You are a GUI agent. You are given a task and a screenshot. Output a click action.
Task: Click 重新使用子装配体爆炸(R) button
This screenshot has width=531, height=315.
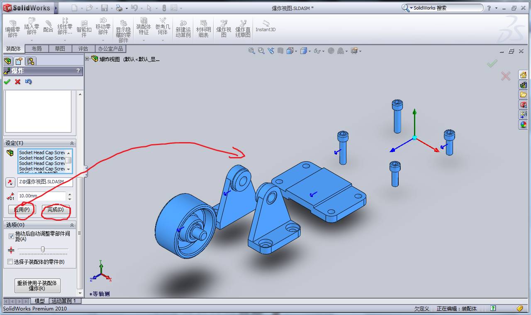pos(37,285)
